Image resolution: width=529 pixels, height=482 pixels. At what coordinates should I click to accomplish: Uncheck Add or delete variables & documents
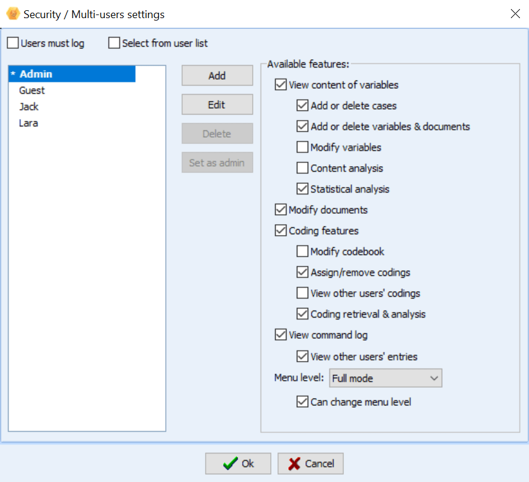point(302,126)
